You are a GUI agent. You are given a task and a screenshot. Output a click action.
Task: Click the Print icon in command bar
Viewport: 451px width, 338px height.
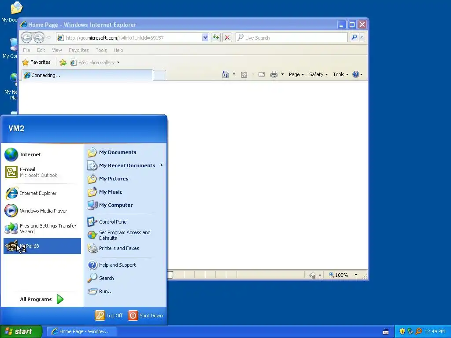tap(274, 74)
